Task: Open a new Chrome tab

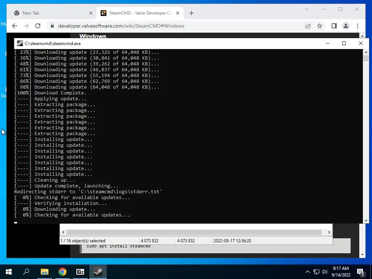Action: 191,13
